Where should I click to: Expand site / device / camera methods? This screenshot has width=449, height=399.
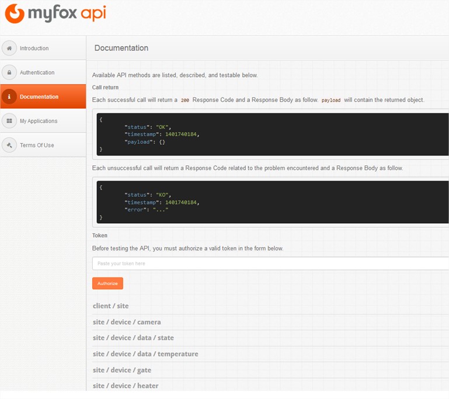[127, 322]
